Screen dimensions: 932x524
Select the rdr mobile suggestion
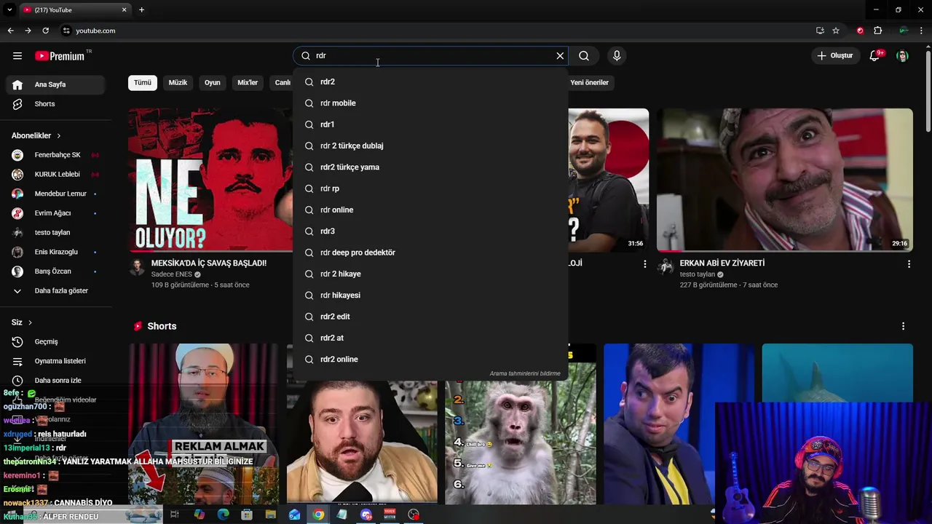[430, 103]
